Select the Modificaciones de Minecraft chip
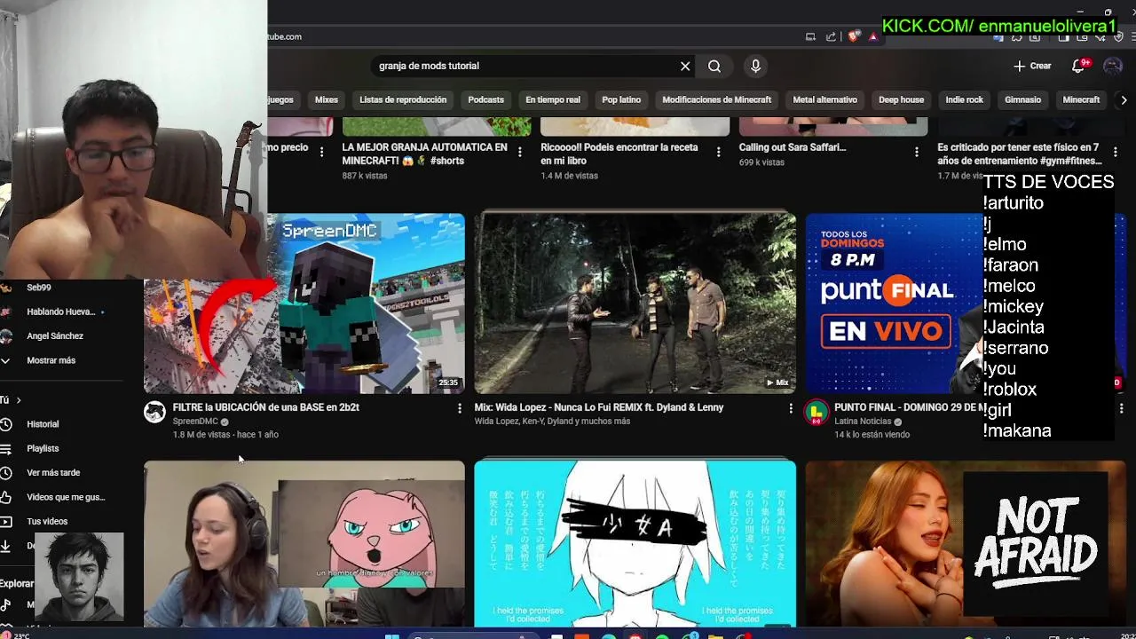Screen dimensions: 1136x639 (x=716, y=99)
